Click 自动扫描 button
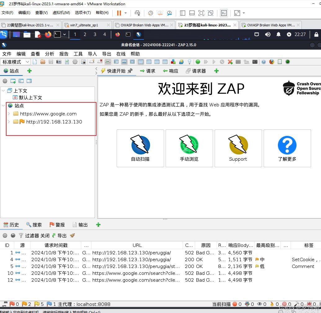 point(140,148)
